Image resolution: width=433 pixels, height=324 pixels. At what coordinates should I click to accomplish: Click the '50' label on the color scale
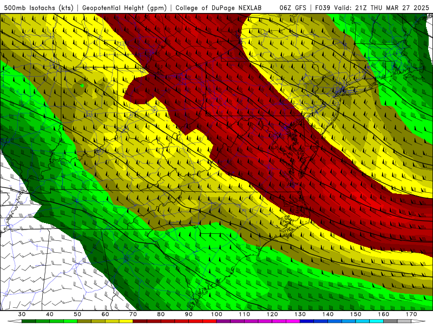(77, 314)
